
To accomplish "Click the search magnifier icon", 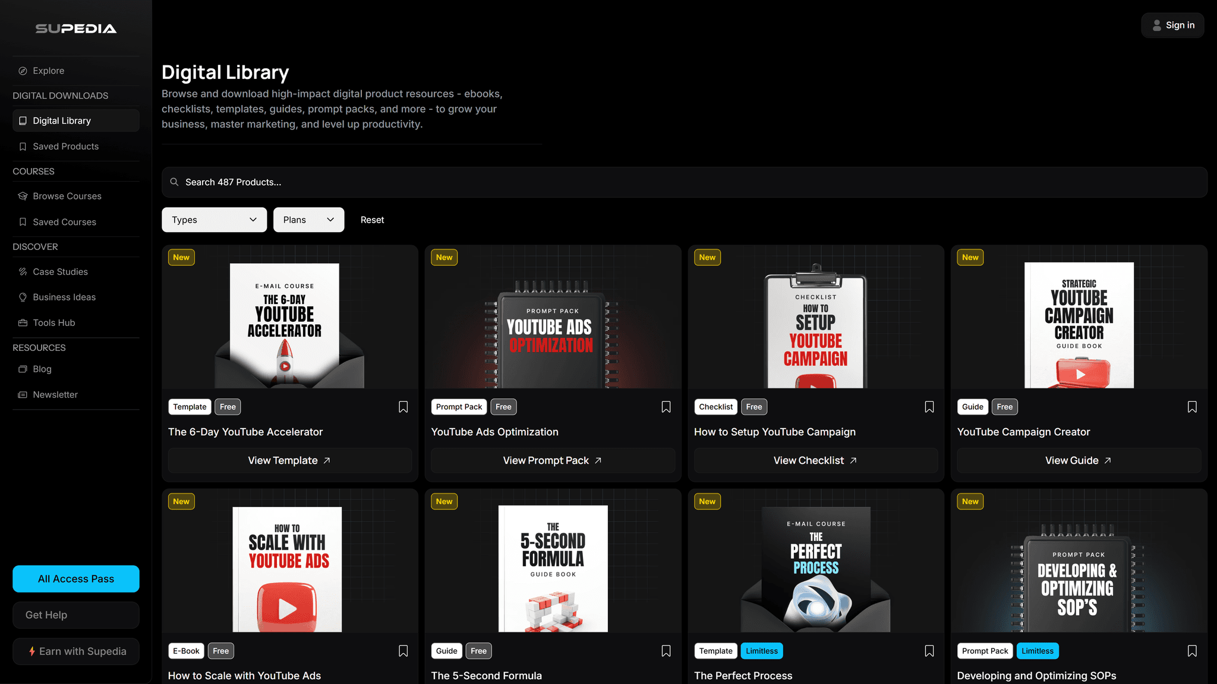I will 174,182.
